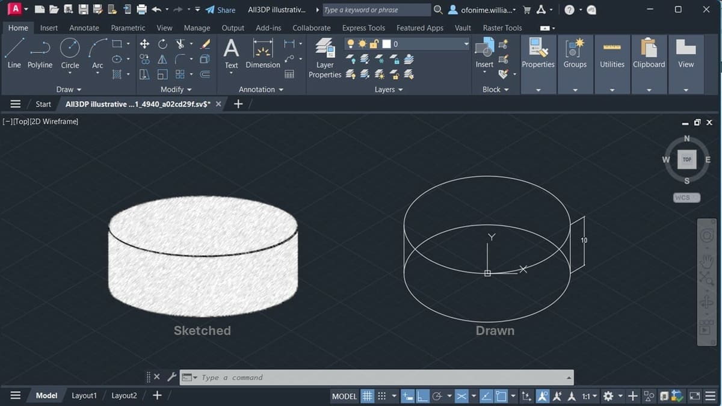Select the Move tool
Viewport: 722px width, 406px height.
[x=145, y=44]
